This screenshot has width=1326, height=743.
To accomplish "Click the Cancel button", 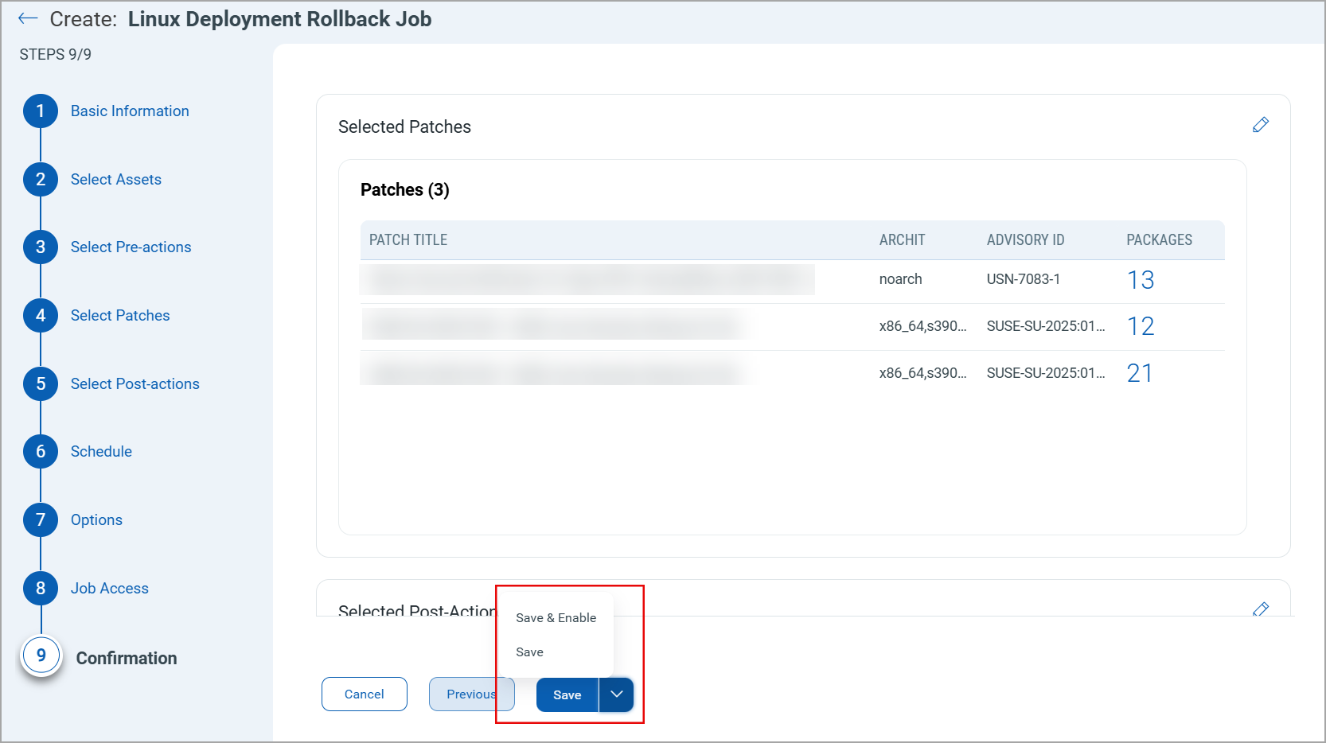I will click(x=364, y=694).
